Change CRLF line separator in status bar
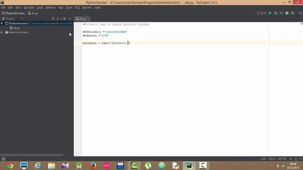Screen dimensions: 303x170 tap(272, 159)
